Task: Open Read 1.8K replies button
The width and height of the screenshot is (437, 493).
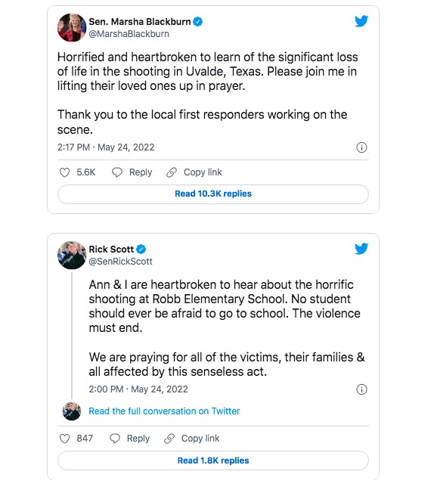Action: (x=213, y=460)
